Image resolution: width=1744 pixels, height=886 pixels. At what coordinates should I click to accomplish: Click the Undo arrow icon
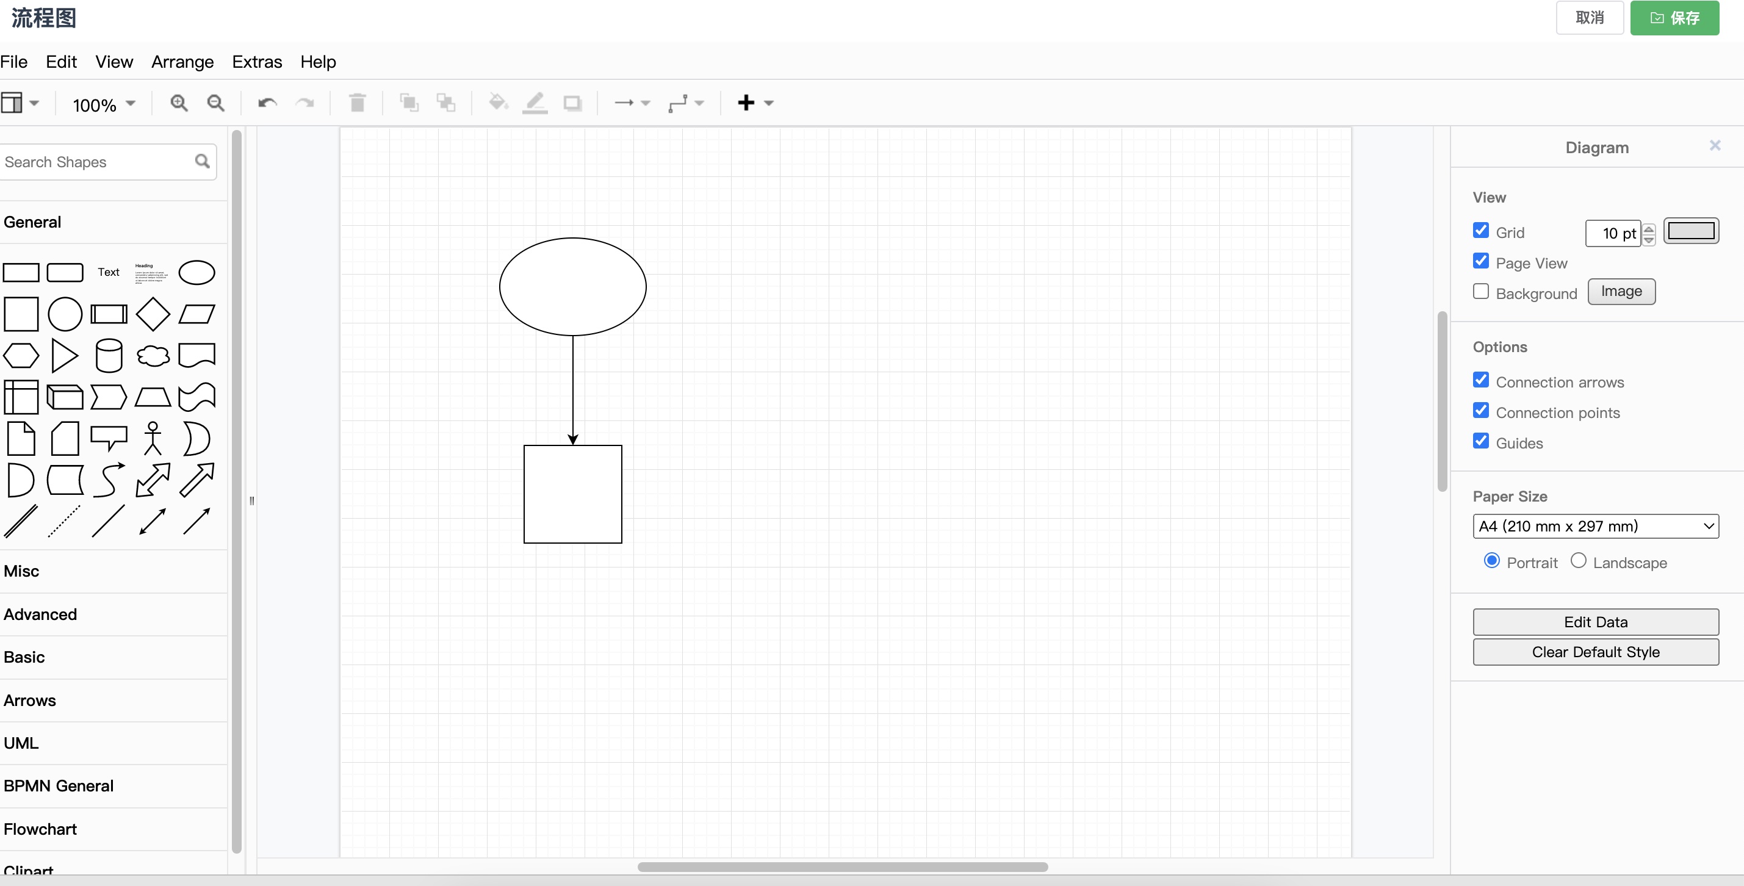pos(267,103)
